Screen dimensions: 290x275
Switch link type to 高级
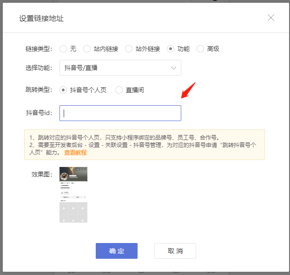[200, 49]
